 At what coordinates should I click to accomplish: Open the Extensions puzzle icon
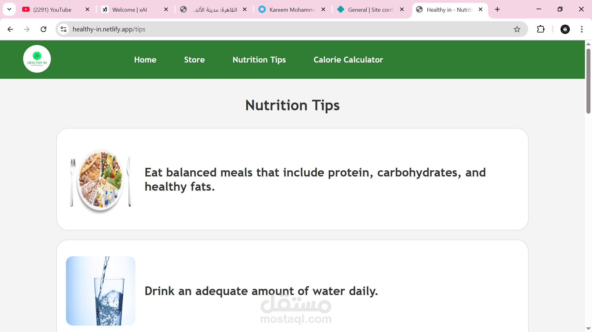tap(541, 29)
